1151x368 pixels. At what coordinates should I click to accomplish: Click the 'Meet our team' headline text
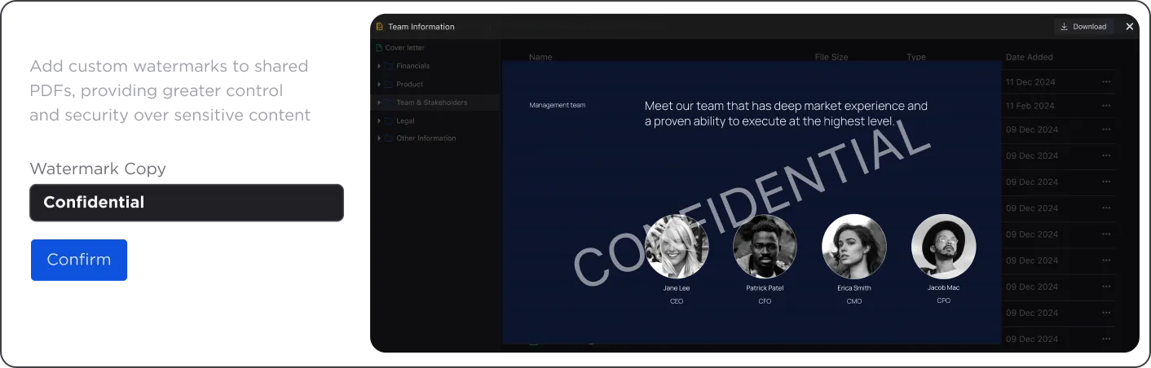point(786,114)
